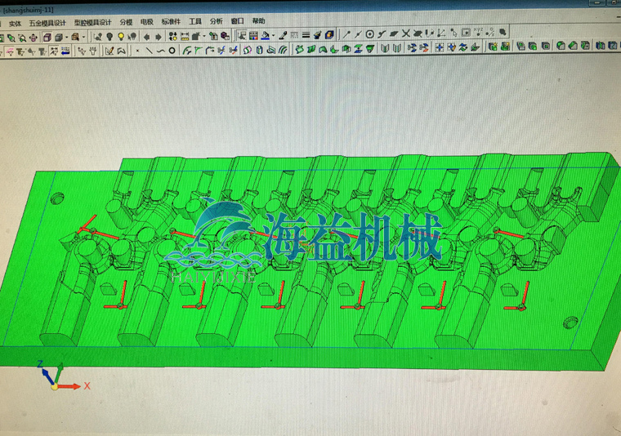
Task: Open the 工具 menu
Action: pyautogui.click(x=194, y=21)
